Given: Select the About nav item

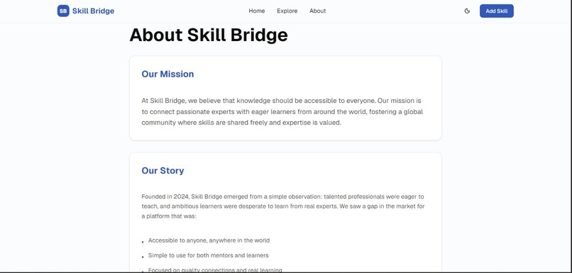Looking at the screenshot, I should point(318,11).
